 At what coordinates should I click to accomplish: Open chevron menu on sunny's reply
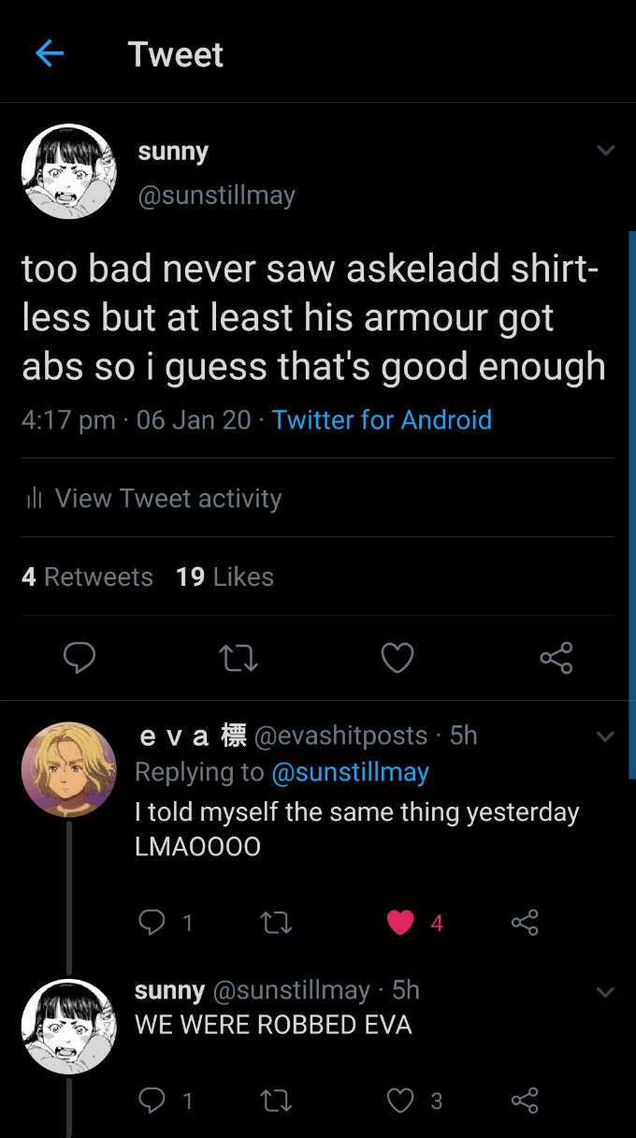point(606,992)
